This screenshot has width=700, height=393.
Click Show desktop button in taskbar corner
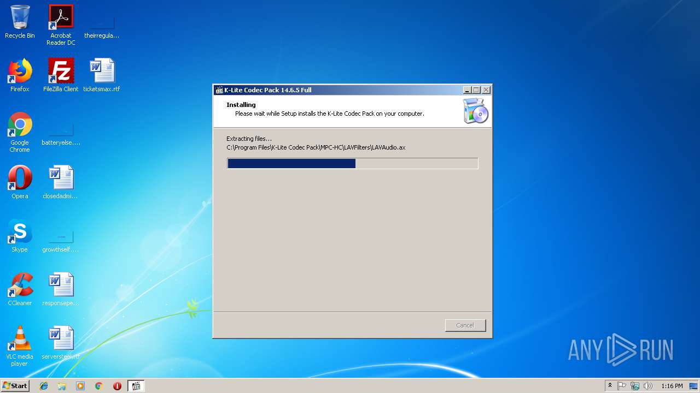click(694, 386)
